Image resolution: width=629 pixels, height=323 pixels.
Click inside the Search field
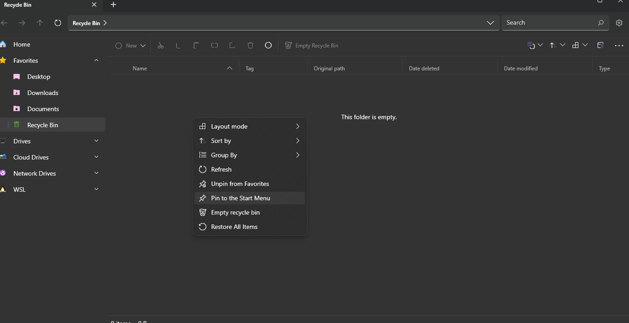point(547,22)
